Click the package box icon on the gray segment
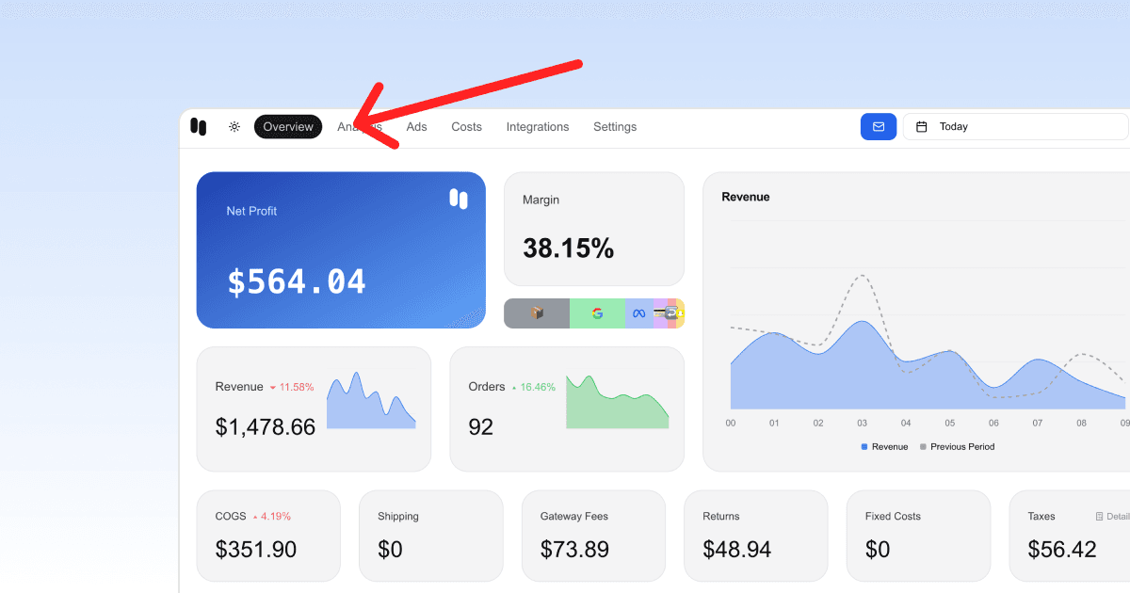Image resolution: width=1130 pixels, height=593 pixels. coord(537,313)
